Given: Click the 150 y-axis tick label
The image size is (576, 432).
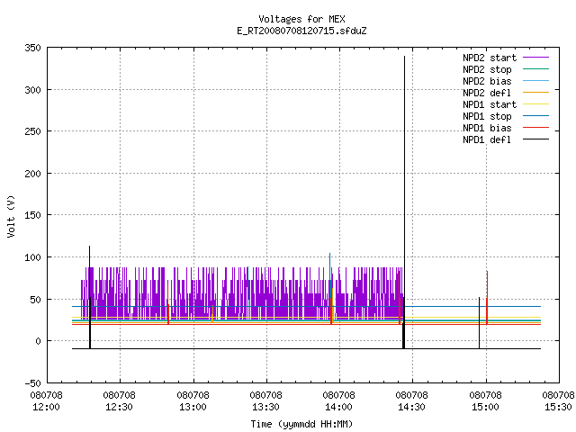Looking at the screenshot, I should pyautogui.click(x=32, y=215).
